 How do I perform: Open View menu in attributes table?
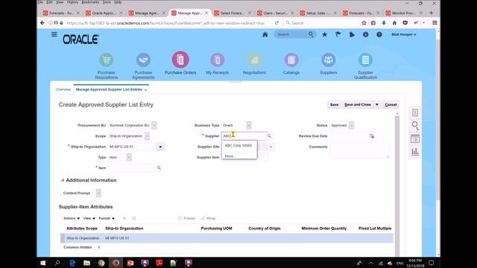tap(89, 218)
